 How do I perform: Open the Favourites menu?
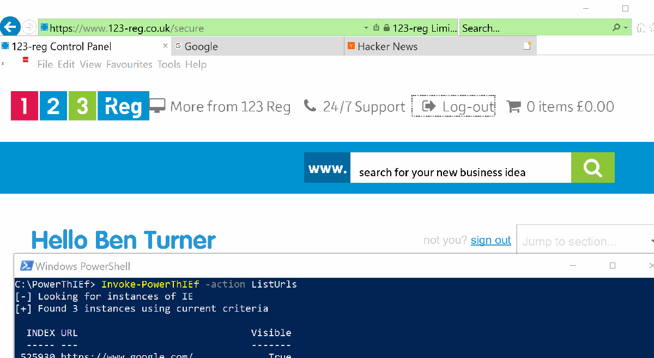click(129, 64)
